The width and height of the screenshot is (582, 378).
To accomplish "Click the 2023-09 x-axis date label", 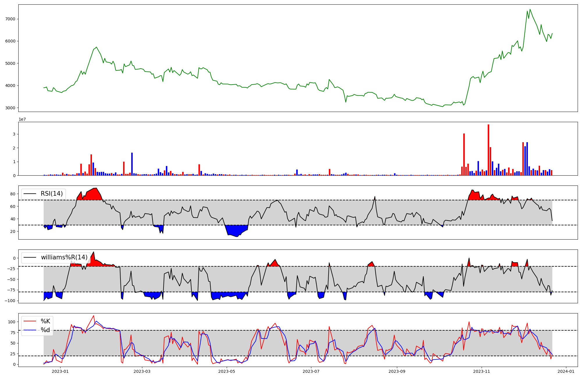I will coord(397,371).
